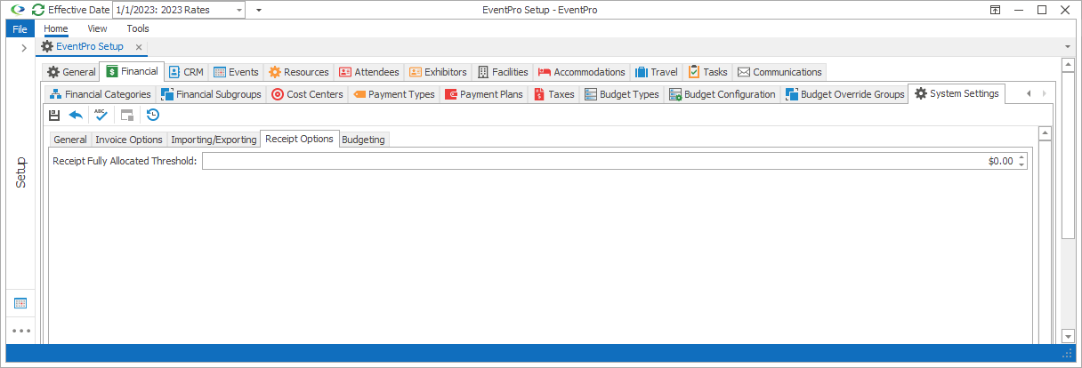
Task: Close the EventPro Setup document tab
Action: 138,46
